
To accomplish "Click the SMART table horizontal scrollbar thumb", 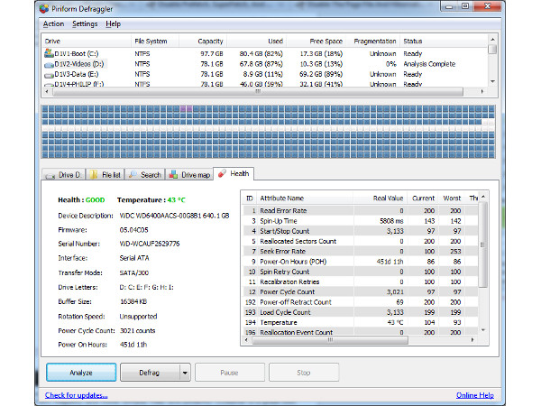I will [x=330, y=340].
